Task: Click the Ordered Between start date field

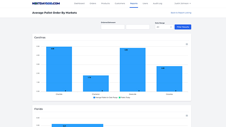Action: (x=113, y=27)
